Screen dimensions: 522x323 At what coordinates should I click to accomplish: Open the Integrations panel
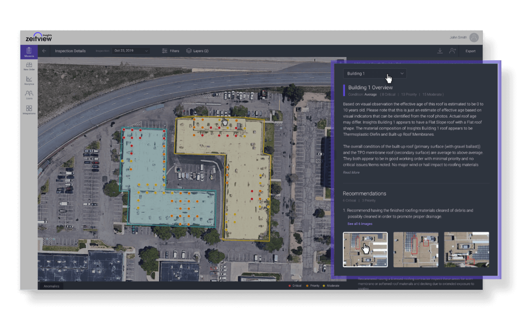click(x=29, y=109)
